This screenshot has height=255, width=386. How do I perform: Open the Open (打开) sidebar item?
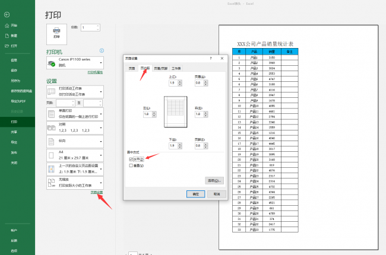(x=11, y=46)
